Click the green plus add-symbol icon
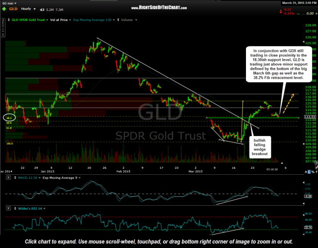This screenshot has height=248, width=318. (x=4, y=9)
